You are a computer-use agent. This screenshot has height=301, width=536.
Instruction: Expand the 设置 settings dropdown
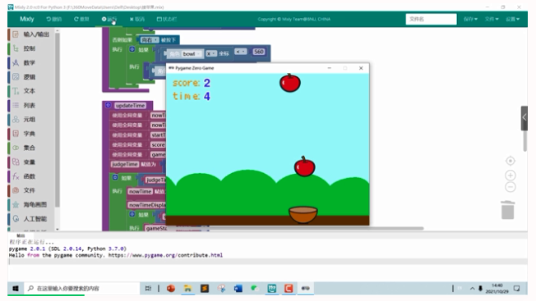pos(512,19)
